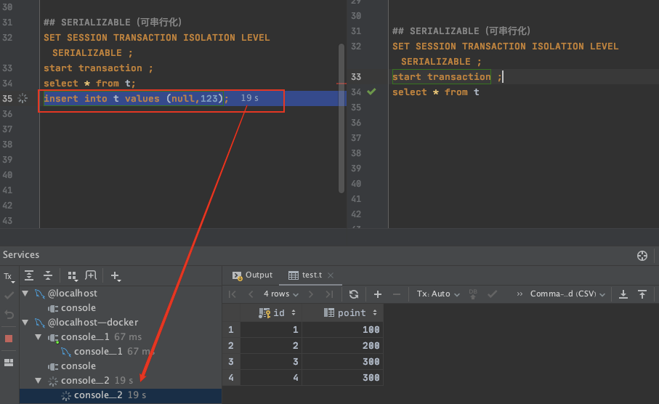Go to first page of result rows
Image resolution: width=659 pixels, height=404 pixels.
pyautogui.click(x=233, y=294)
